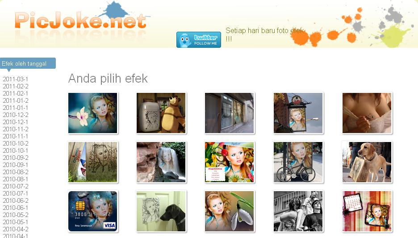418x238 pixels.
Task: Select the bicycle street poster effect
Action: point(298,162)
